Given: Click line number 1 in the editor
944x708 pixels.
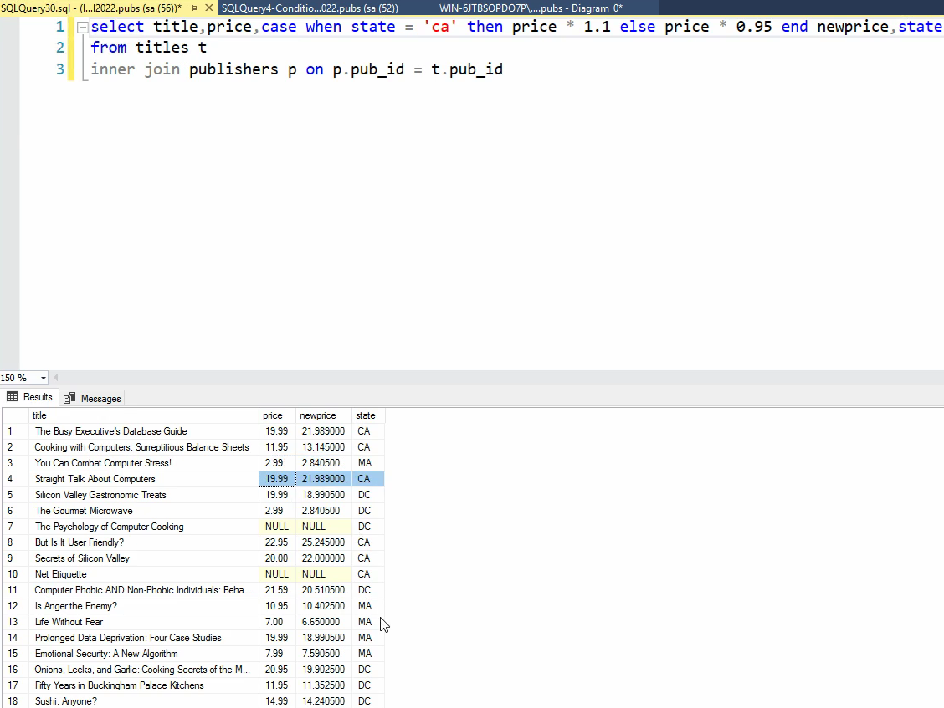Looking at the screenshot, I should tap(59, 27).
